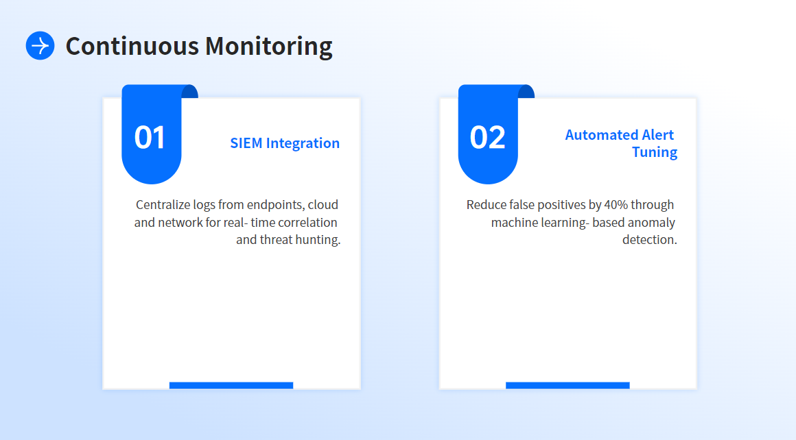Click the blue arrow circle icon
Viewport: 796px width, 440px height.
pyautogui.click(x=40, y=46)
